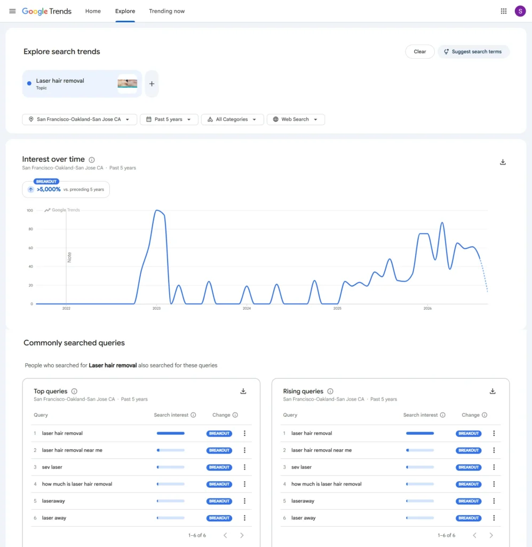532x547 pixels.
Task: Go to next page of Top queries
Action: [242, 535]
